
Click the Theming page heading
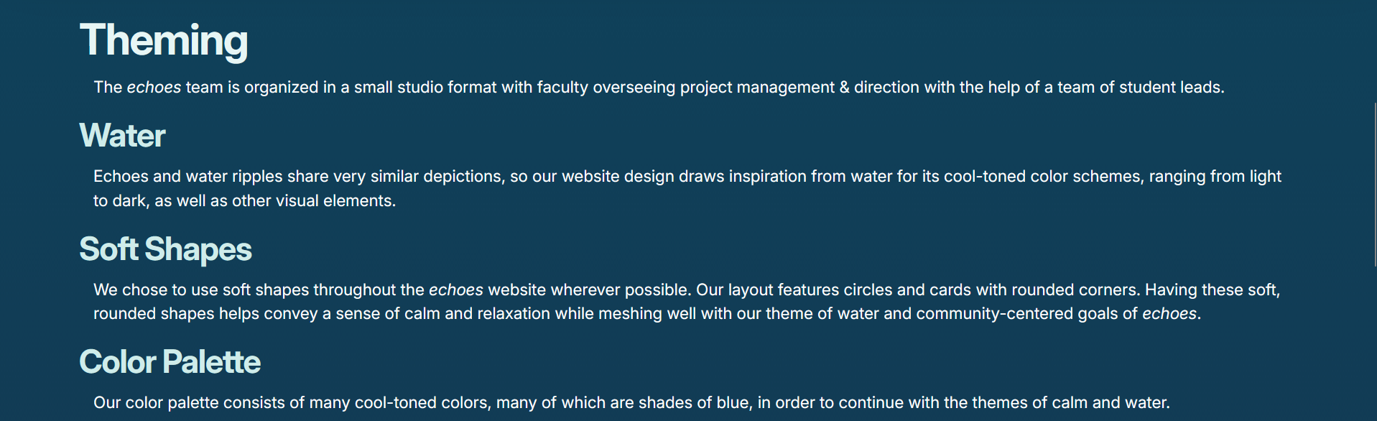pos(164,40)
